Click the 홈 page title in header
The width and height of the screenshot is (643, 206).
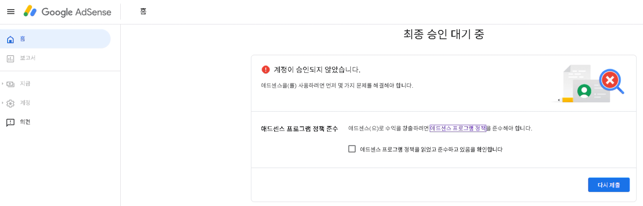pyautogui.click(x=143, y=12)
